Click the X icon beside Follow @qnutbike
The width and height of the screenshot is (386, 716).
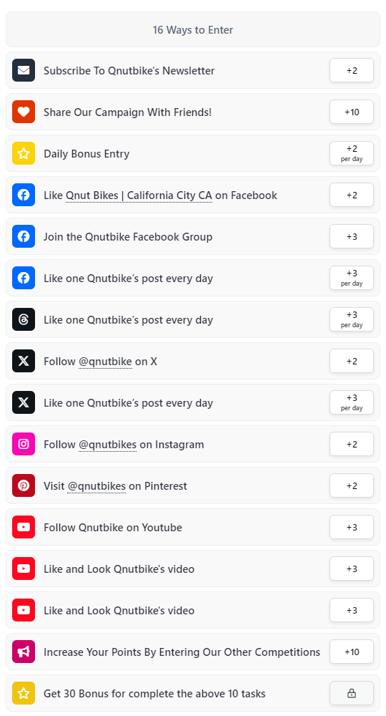click(24, 361)
